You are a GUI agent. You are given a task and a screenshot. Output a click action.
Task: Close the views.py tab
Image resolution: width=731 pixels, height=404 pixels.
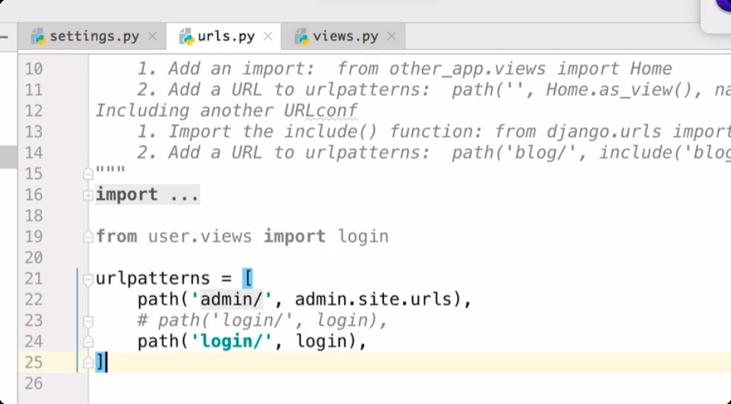tap(392, 37)
